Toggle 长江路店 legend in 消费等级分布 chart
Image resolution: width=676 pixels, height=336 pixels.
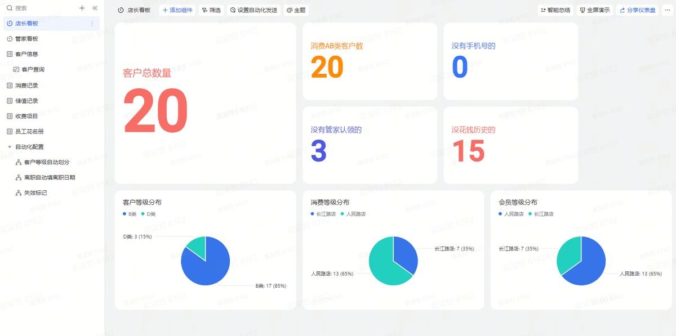pyautogui.click(x=323, y=214)
